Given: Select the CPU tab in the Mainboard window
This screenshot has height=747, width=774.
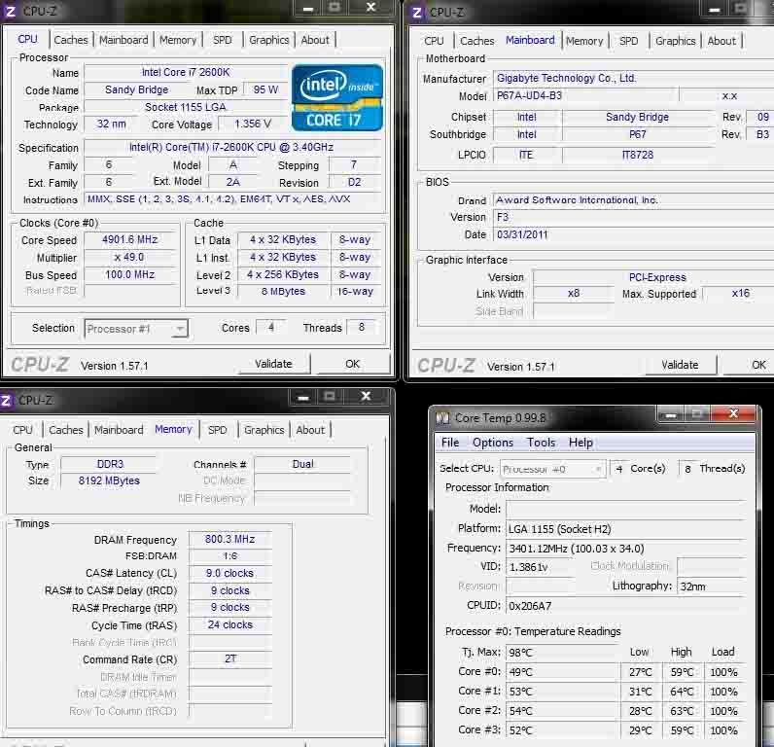Looking at the screenshot, I should coord(434,41).
